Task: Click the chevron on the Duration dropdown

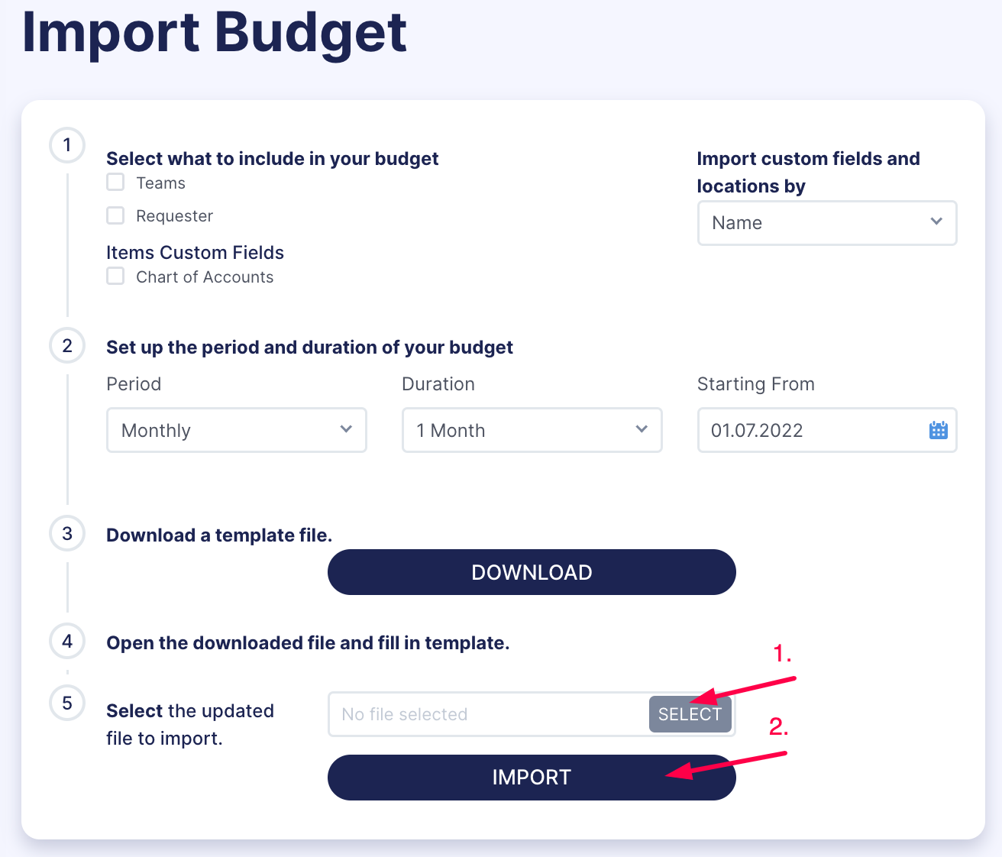Action: pos(642,430)
